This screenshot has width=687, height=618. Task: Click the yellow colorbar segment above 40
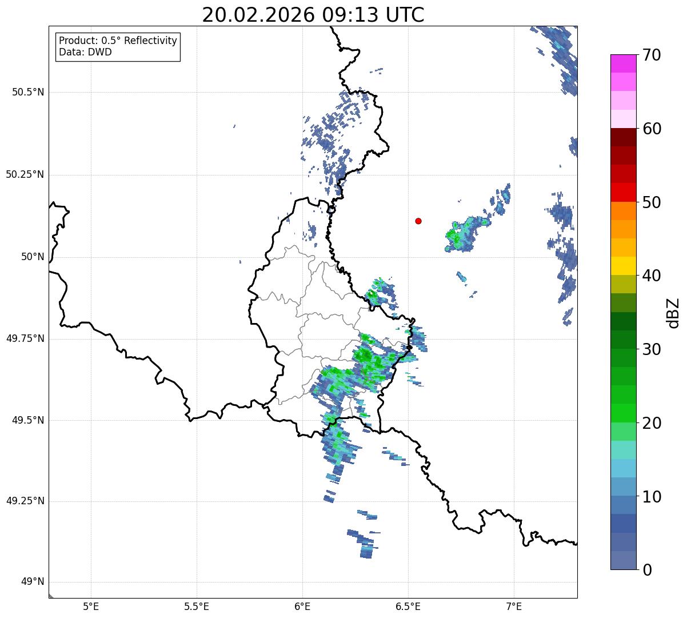coord(624,266)
